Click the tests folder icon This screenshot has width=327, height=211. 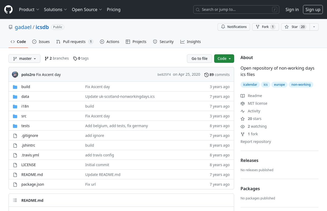[x=15, y=126]
